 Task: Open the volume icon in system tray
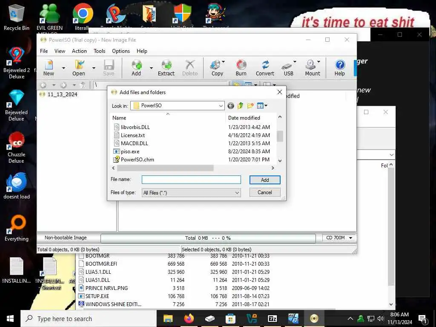click(x=380, y=318)
